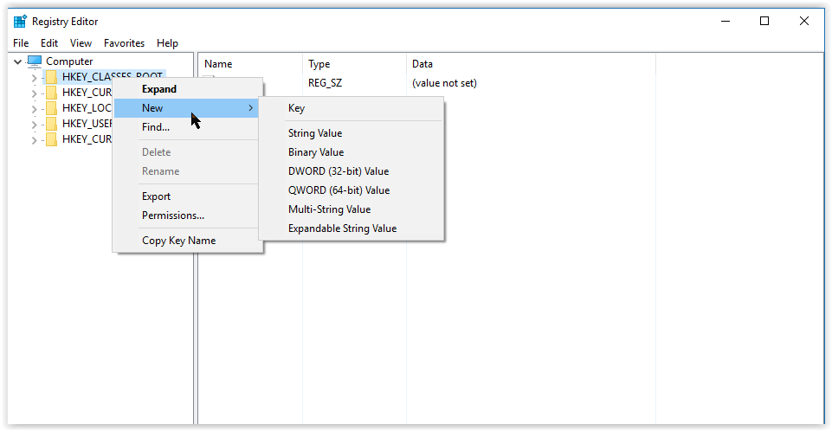Choose Expand in the context menu
The image size is (832, 431).
click(188, 89)
